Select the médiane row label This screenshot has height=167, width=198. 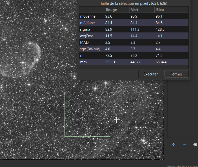coord(87,23)
